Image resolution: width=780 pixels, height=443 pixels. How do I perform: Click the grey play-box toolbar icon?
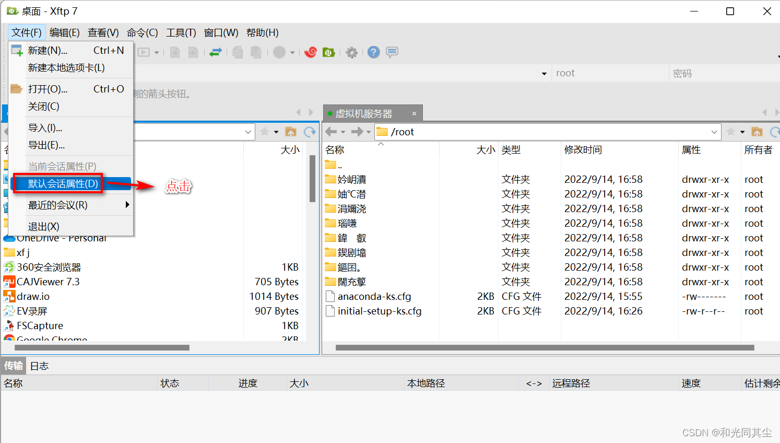[x=144, y=52]
